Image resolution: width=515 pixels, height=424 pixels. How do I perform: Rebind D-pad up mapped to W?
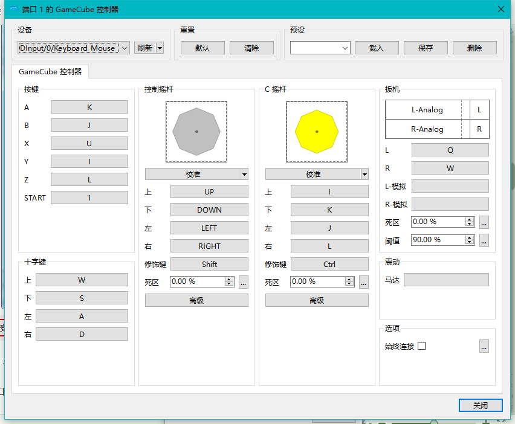click(x=82, y=280)
